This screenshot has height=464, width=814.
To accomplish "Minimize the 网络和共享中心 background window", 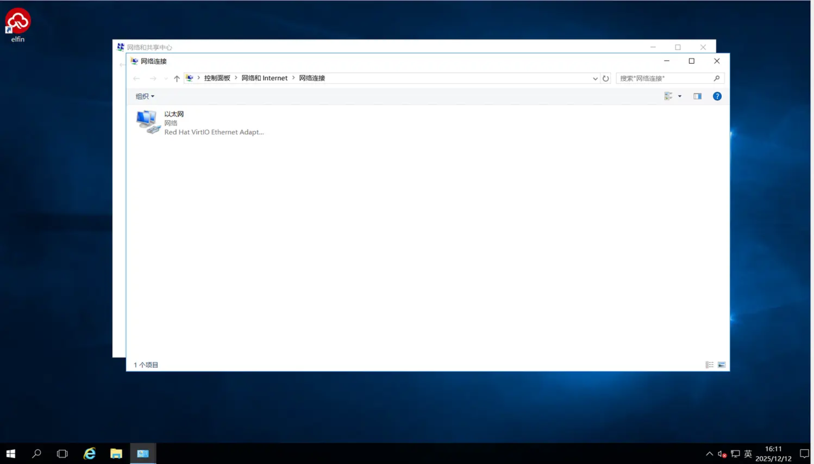I will [x=653, y=47].
